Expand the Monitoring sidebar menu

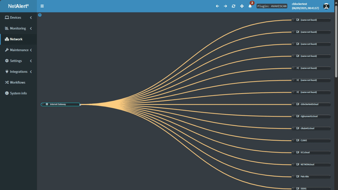18,28
